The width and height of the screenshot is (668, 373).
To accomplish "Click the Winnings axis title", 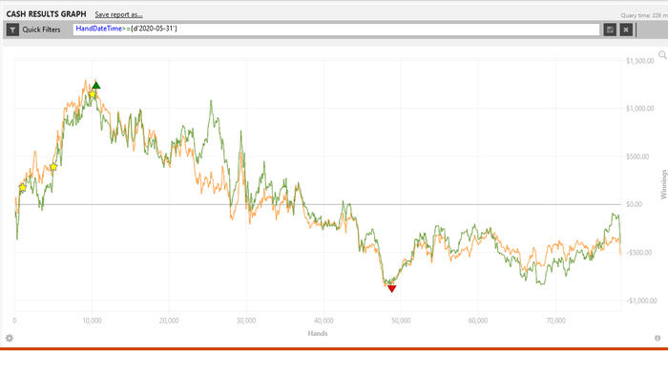I will tap(663, 184).
